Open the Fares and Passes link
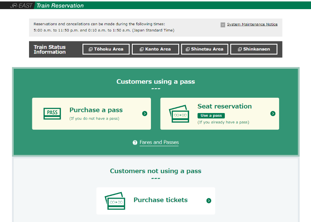 click(159, 142)
